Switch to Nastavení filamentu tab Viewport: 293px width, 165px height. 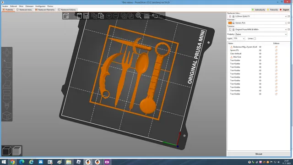(45, 10)
